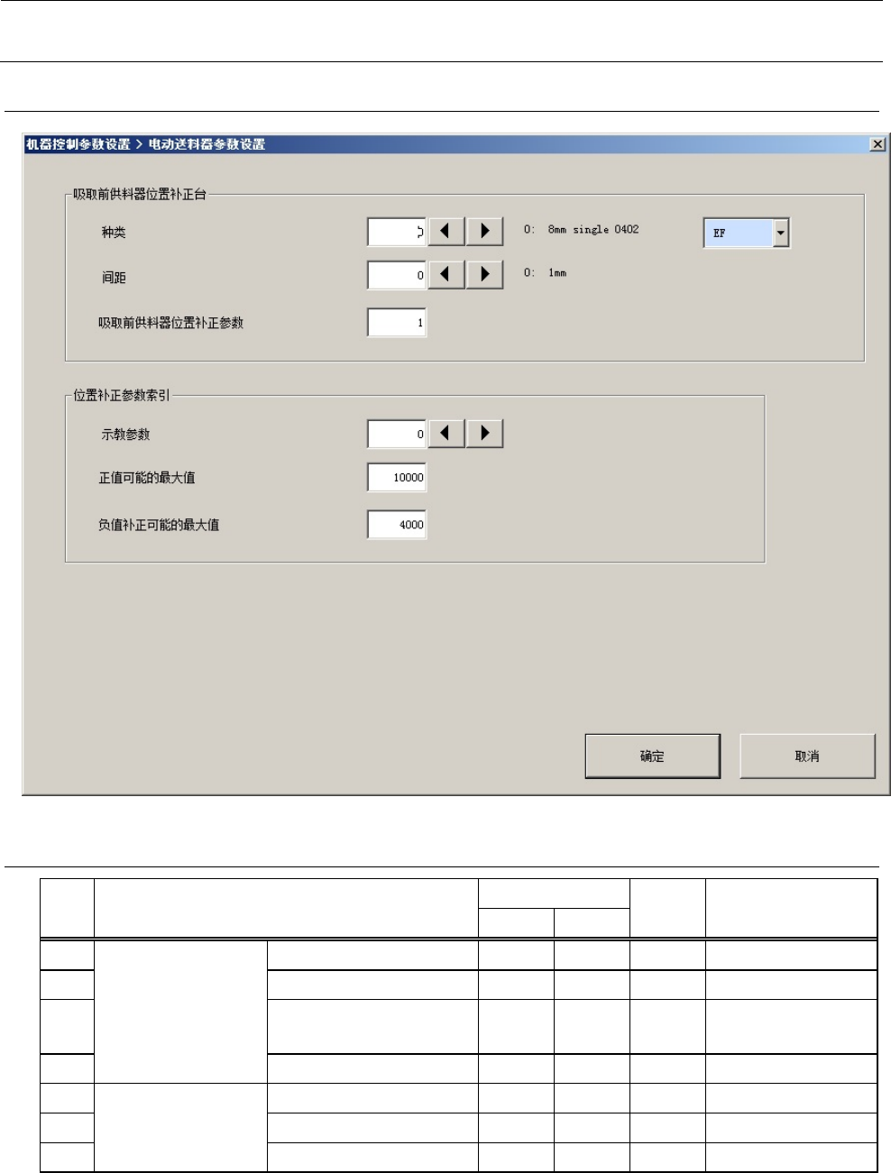
Task: Click the 正值可能的最大值 field showing 10000
Action: 397,477
